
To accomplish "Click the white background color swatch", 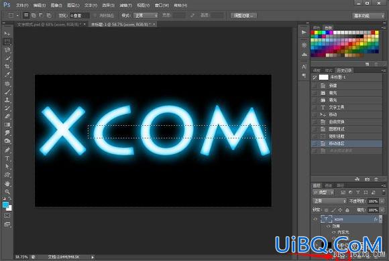I will pos(9,208).
